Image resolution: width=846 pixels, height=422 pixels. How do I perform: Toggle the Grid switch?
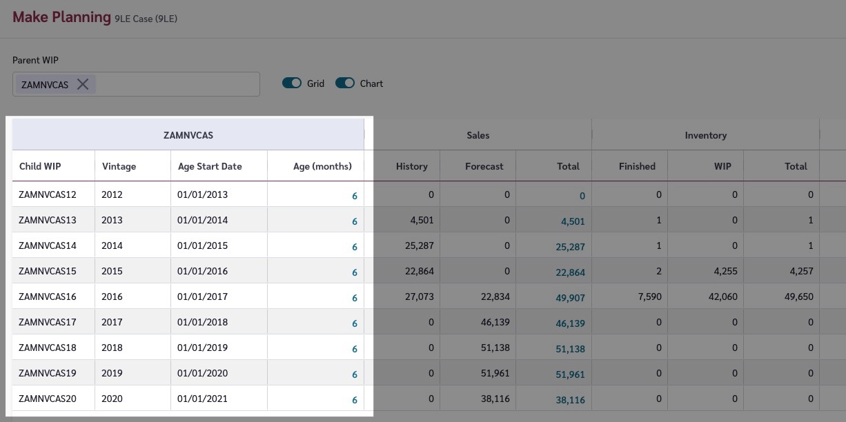(292, 83)
